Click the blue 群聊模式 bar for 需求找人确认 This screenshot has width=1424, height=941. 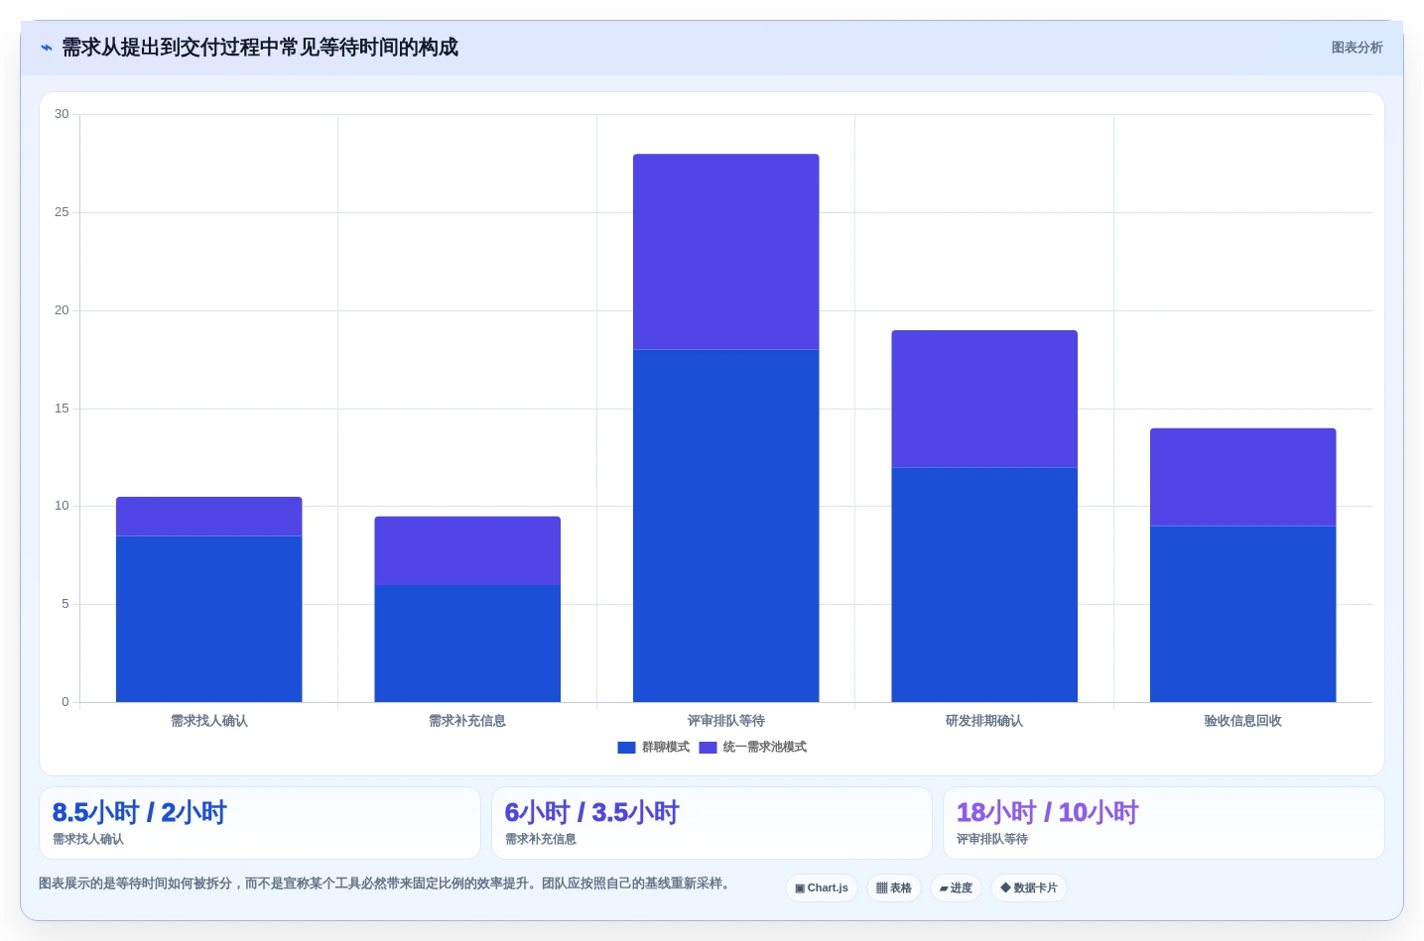point(208,619)
